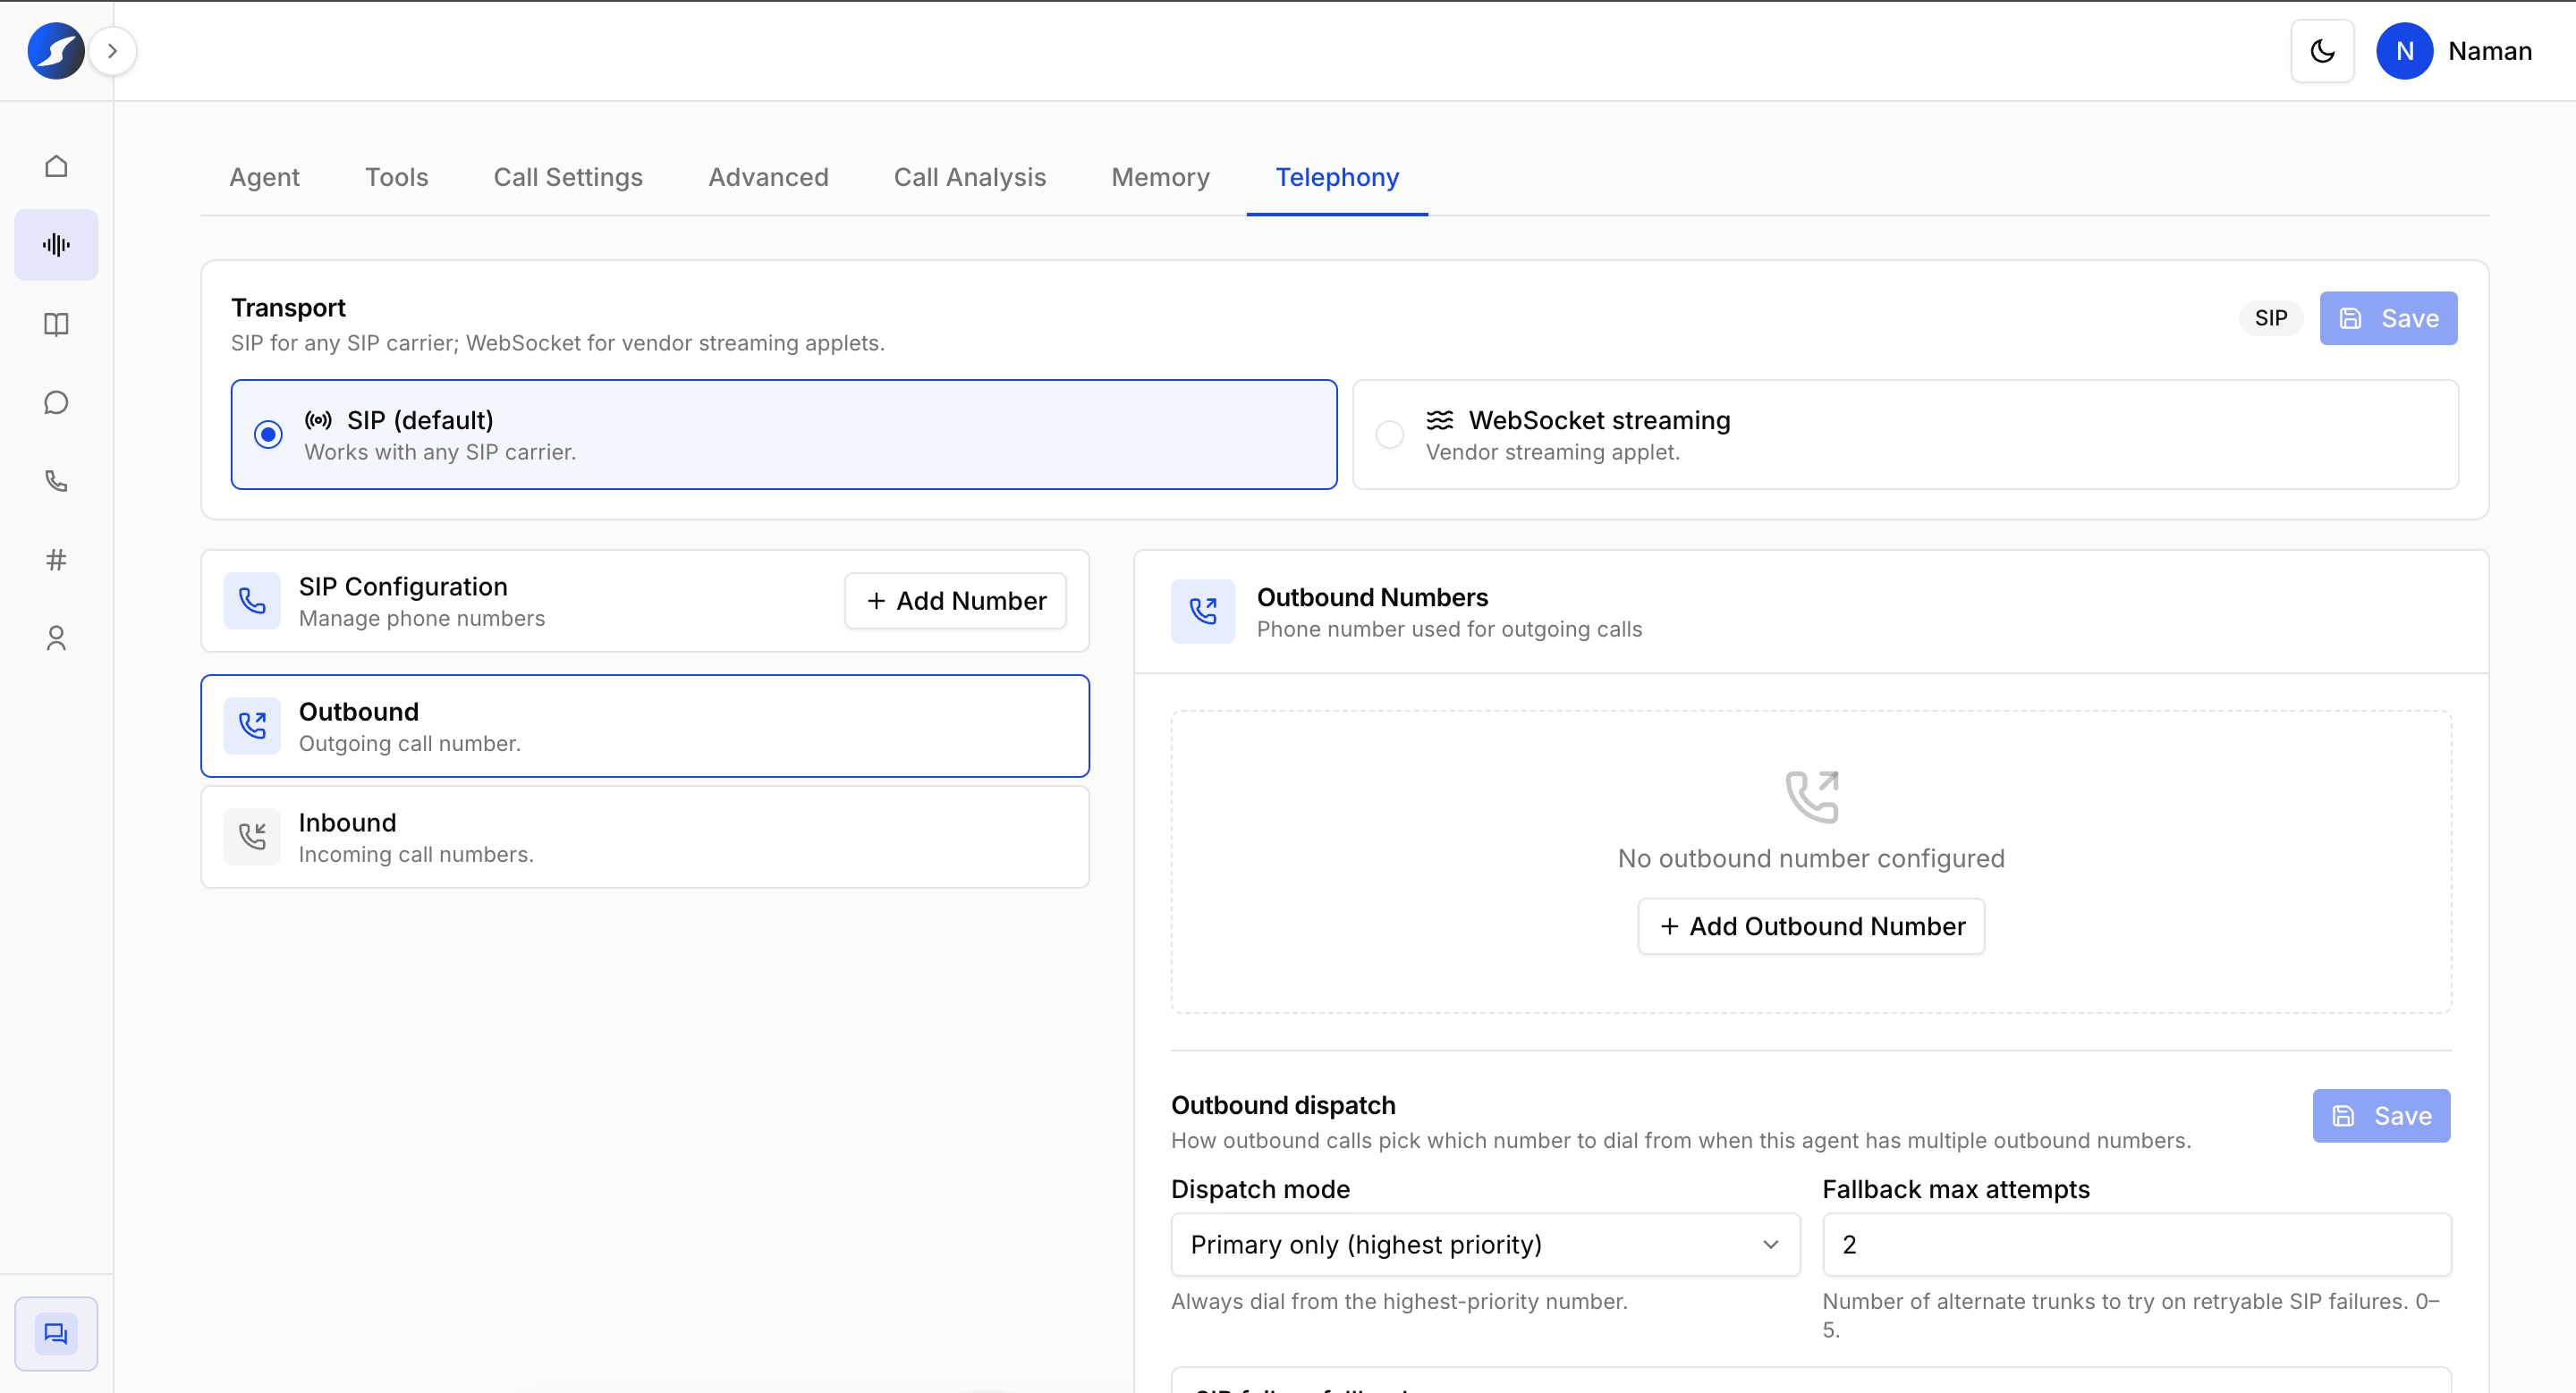2576x1393 pixels.
Task: Open the book knowledge base sidebar icon
Action: (x=56, y=324)
